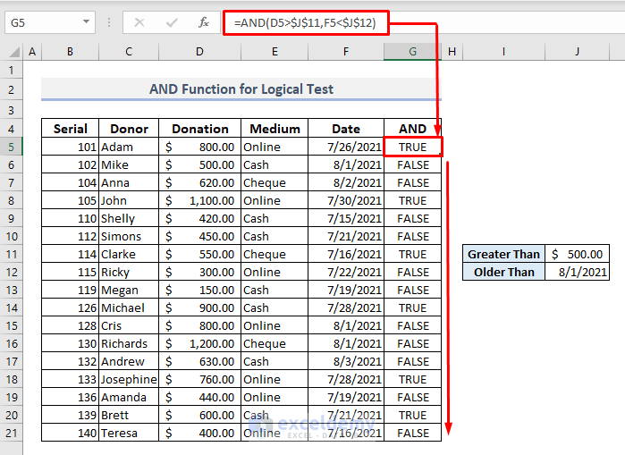Select row 5 header

click(x=11, y=147)
